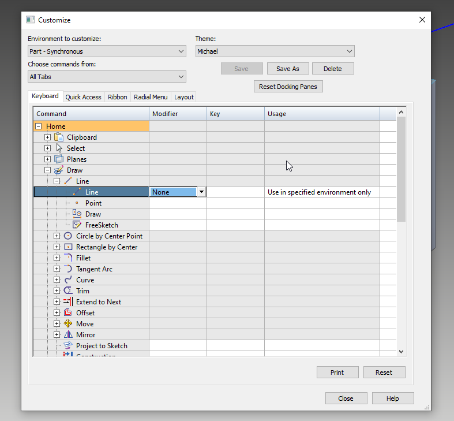Click the Reset Docking Panes button
Image resolution: width=454 pixels, height=421 pixels.
(288, 87)
